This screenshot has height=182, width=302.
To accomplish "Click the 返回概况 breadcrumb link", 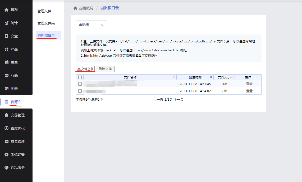I will pyautogui.click(x=86, y=8).
